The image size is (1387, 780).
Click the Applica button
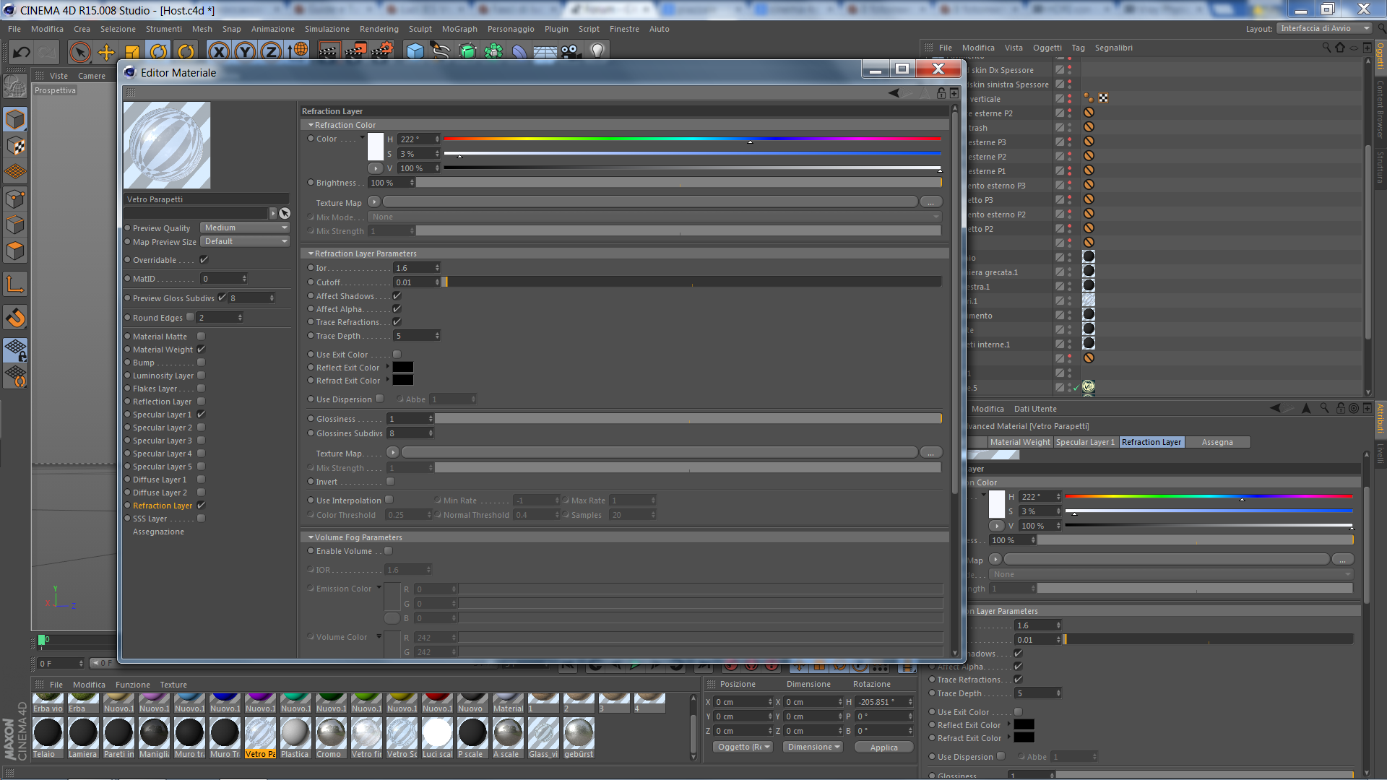coord(883,747)
